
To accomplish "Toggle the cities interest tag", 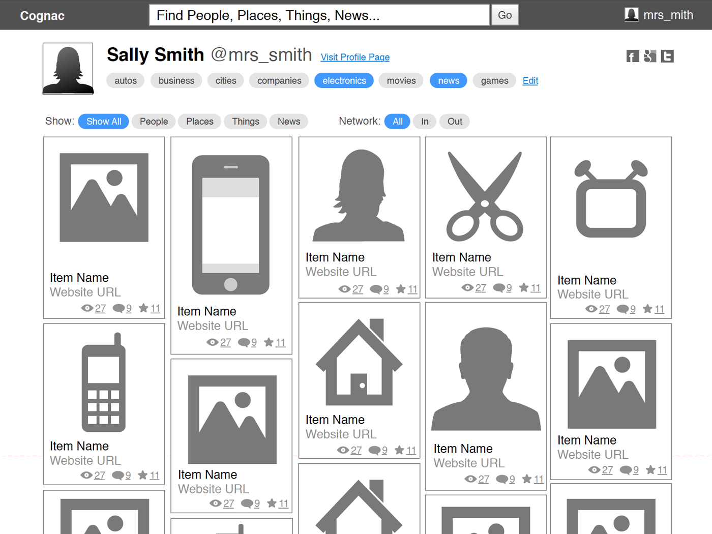I will [x=226, y=80].
